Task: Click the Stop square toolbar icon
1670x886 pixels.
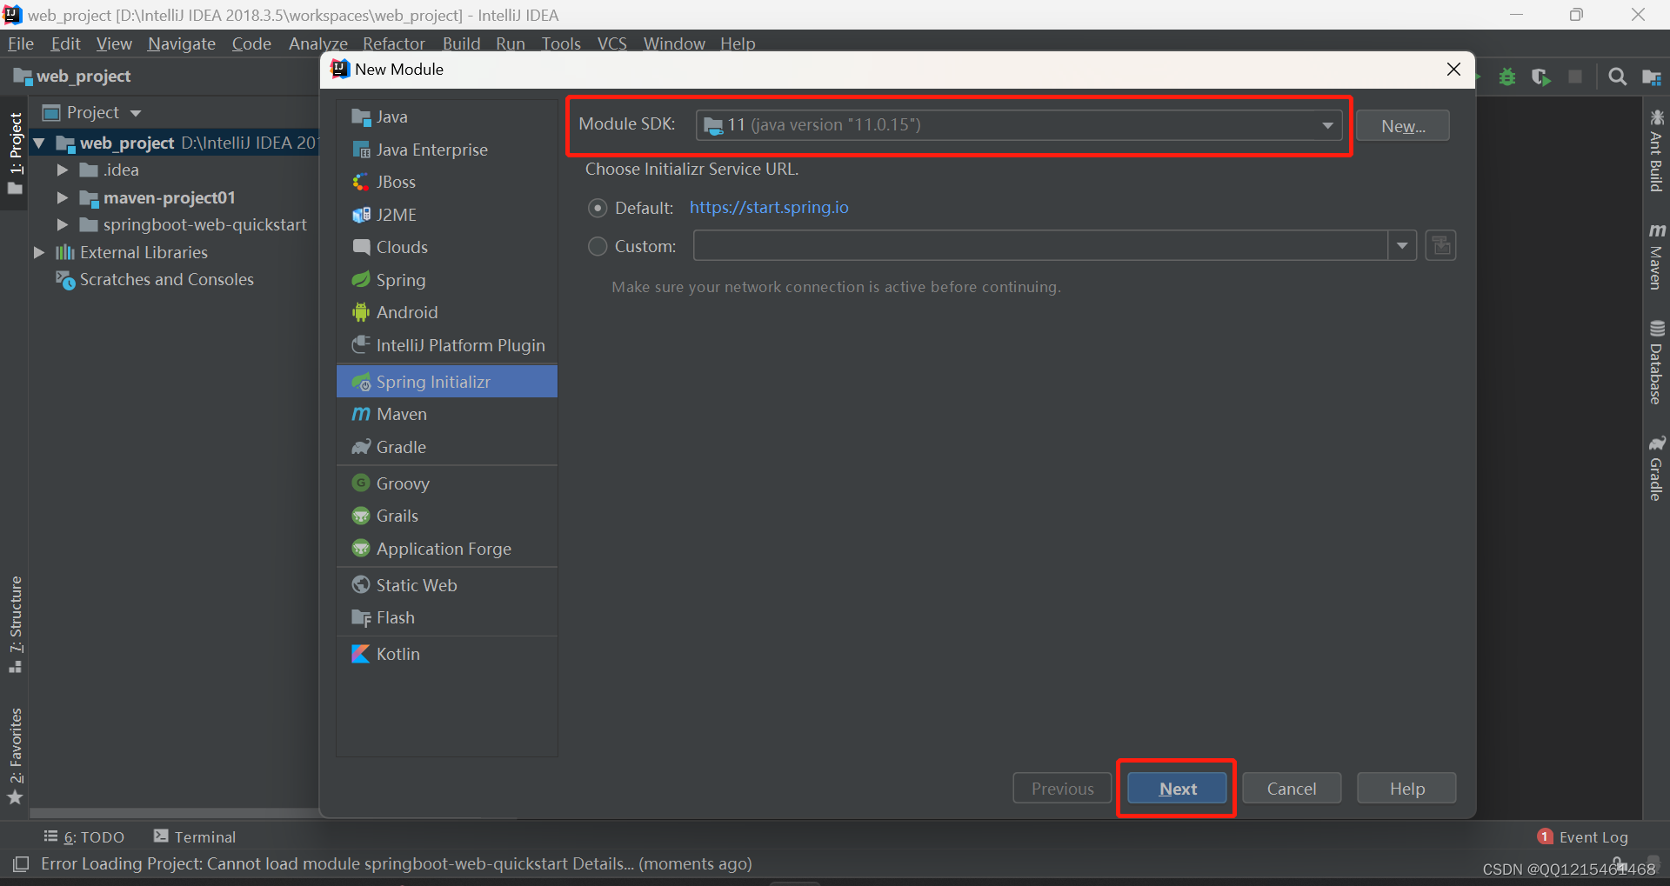Action: 1575,77
